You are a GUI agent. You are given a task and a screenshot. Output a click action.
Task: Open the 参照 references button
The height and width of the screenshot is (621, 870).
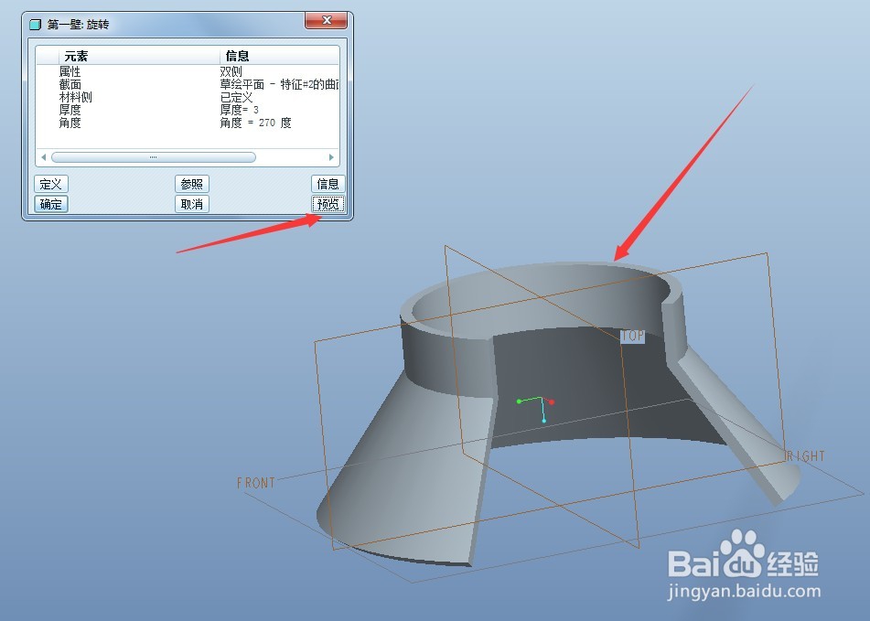tap(192, 184)
